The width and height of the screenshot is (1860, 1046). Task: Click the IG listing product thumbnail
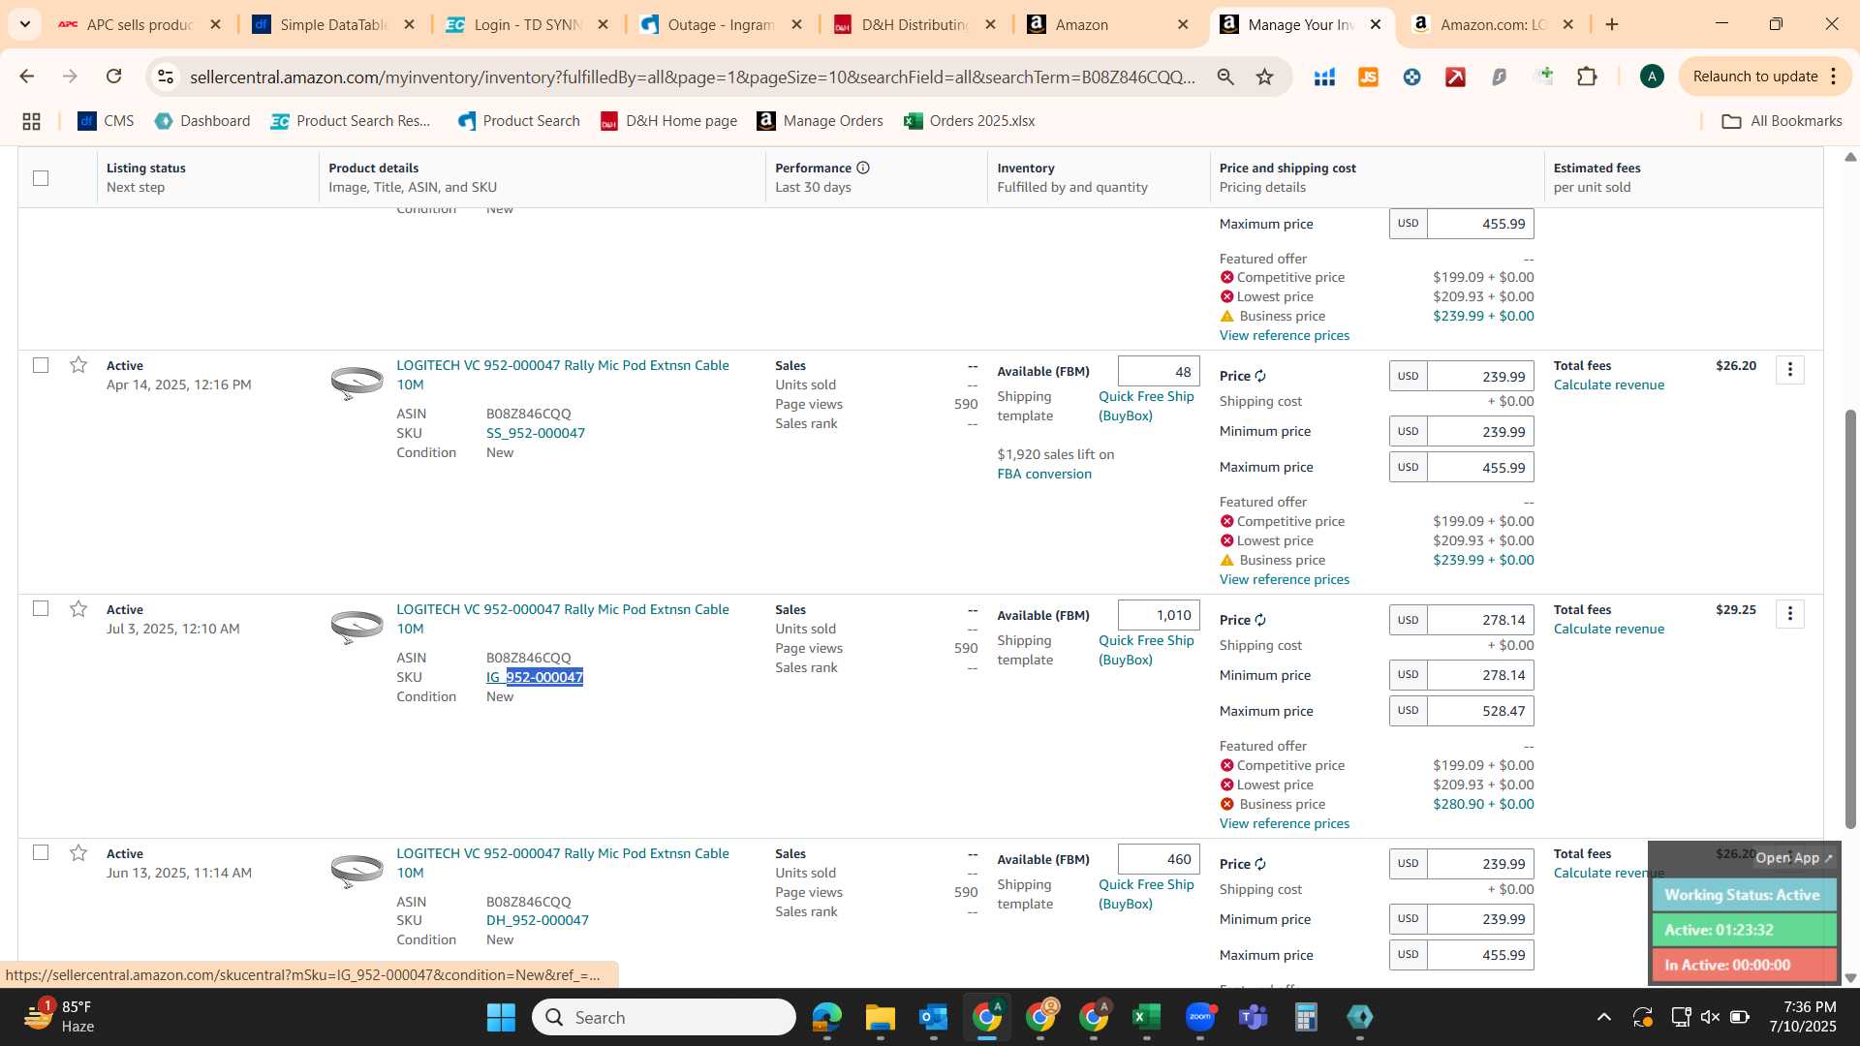tap(356, 627)
